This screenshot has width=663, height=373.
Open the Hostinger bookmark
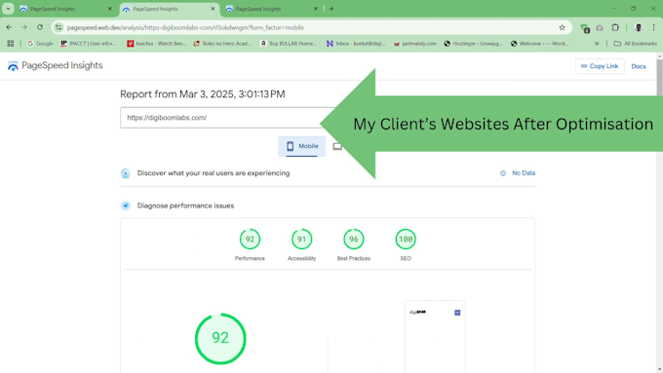click(473, 44)
